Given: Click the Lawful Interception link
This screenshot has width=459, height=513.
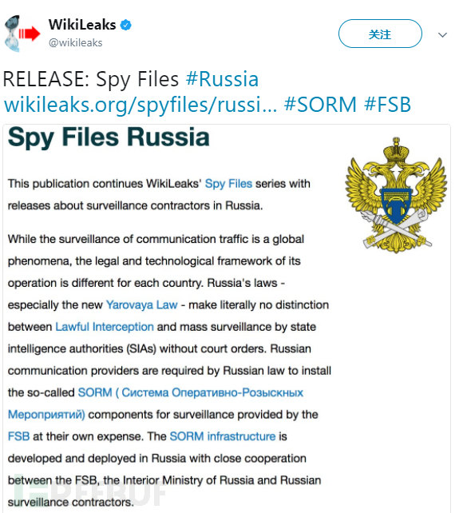Looking at the screenshot, I should click(x=105, y=327).
